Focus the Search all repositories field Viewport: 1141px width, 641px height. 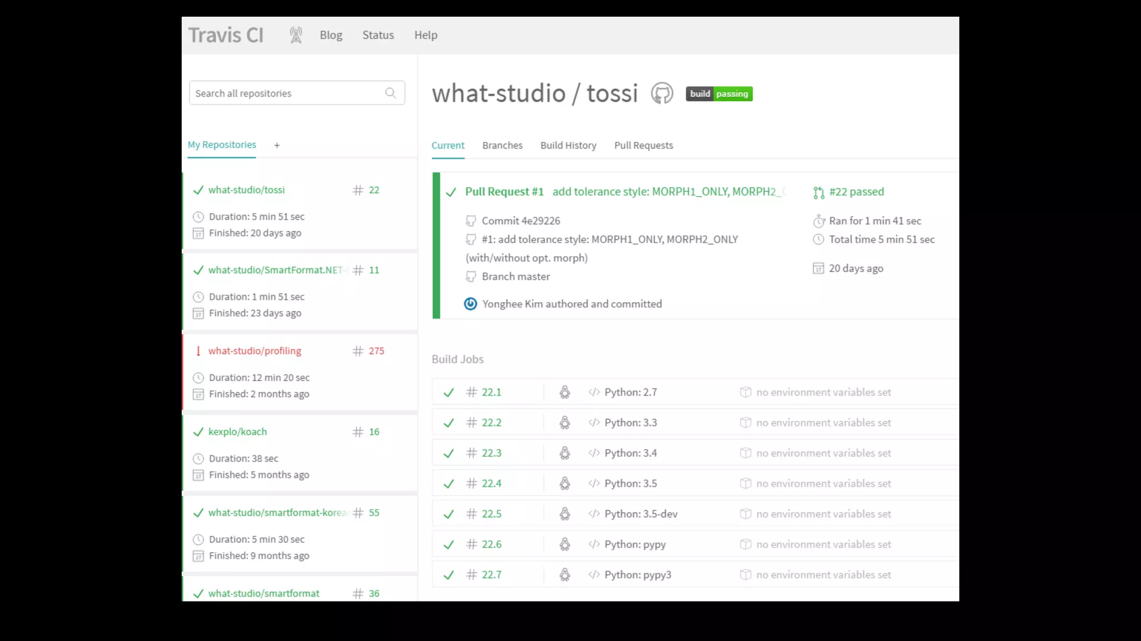click(287, 93)
